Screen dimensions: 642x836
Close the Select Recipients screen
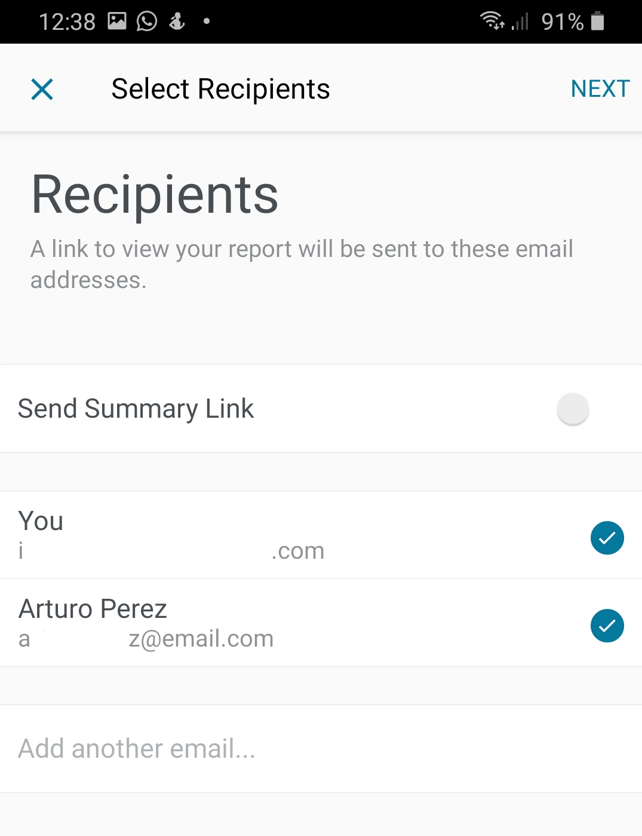click(x=42, y=90)
